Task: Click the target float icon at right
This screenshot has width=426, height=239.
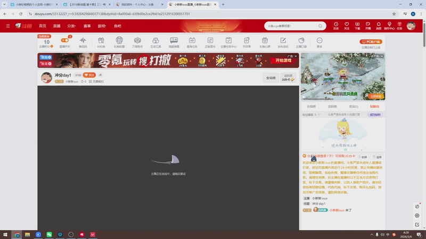Action: coord(417,216)
